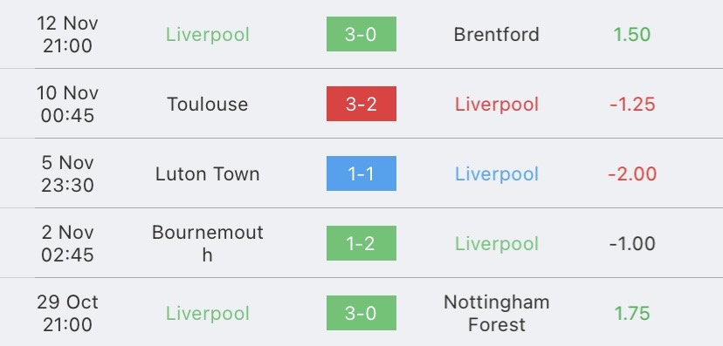Click red Liverpool name in Toulouse row
The width and height of the screenshot is (723, 346).
(x=497, y=105)
